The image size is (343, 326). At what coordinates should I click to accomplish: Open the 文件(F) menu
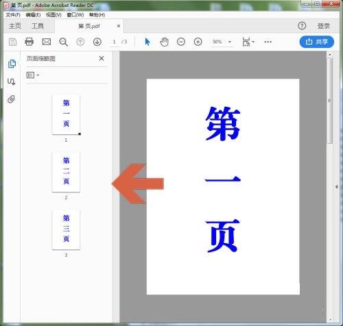tap(13, 15)
